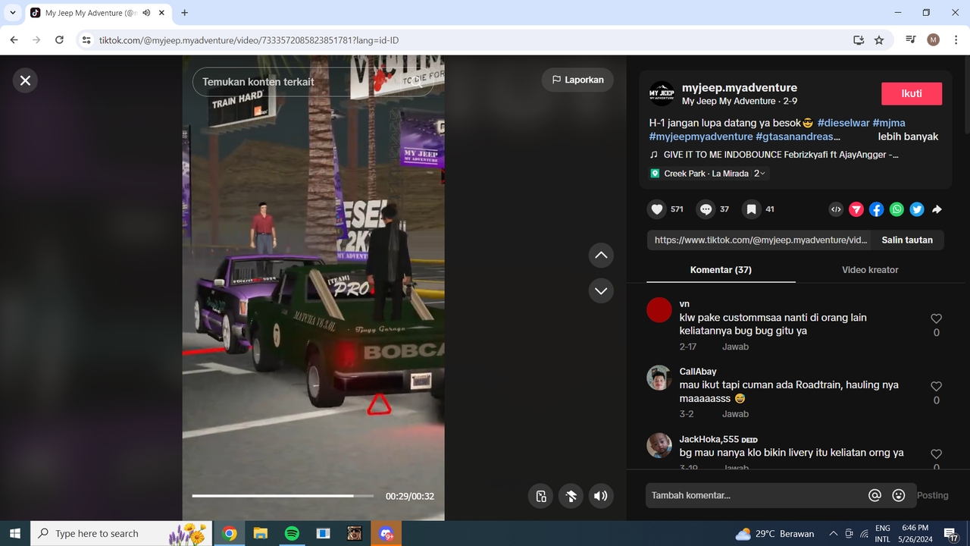Open Chrome media control icon
The height and width of the screenshot is (546, 970).
coord(911,40)
